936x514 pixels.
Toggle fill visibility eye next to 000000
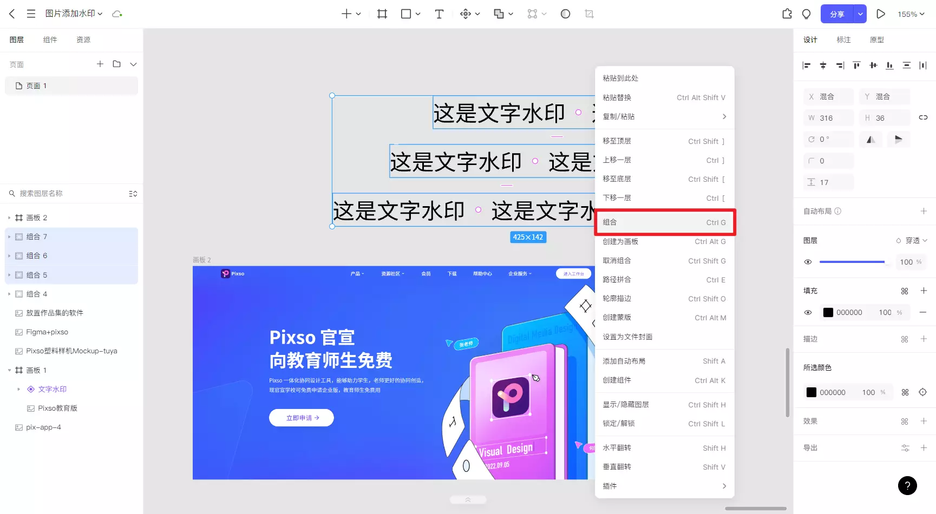point(808,312)
